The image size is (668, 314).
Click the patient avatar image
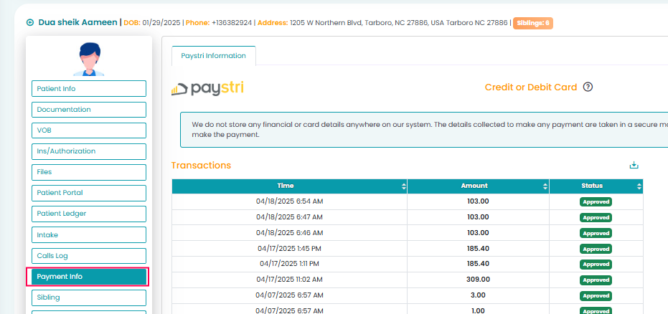pos(89,59)
